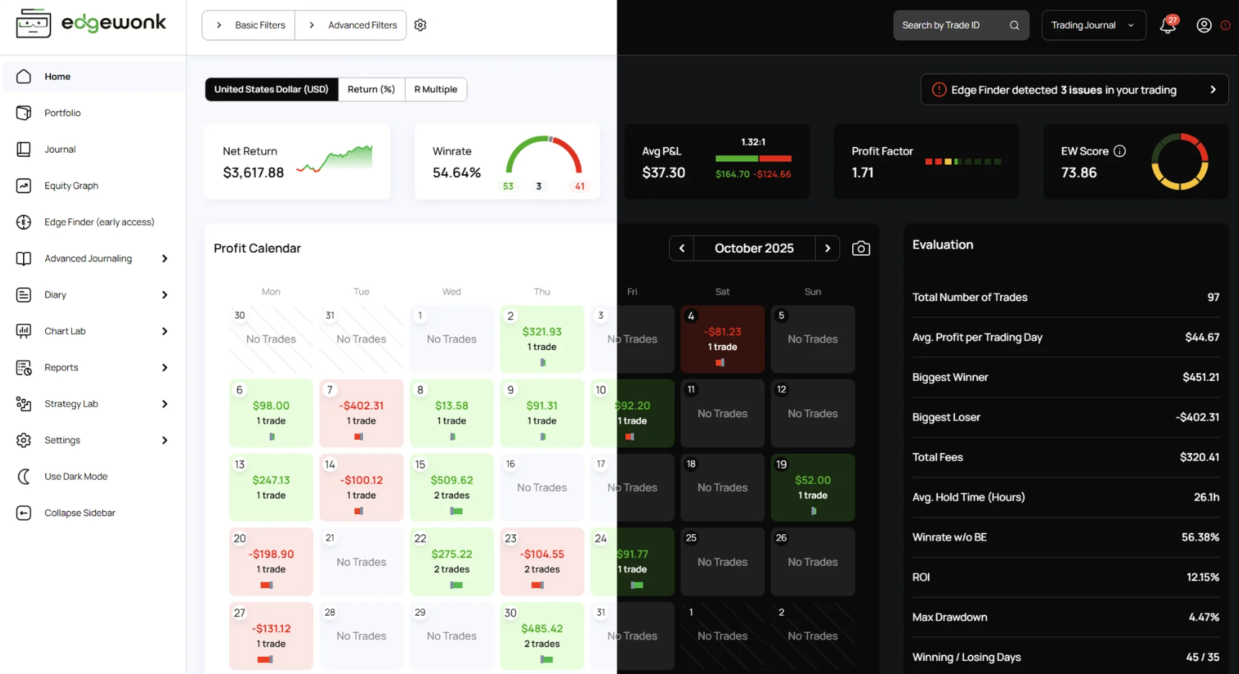Click search magnifier in Trade ID box
The height and width of the screenshot is (674, 1239).
[x=1014, y=25]
